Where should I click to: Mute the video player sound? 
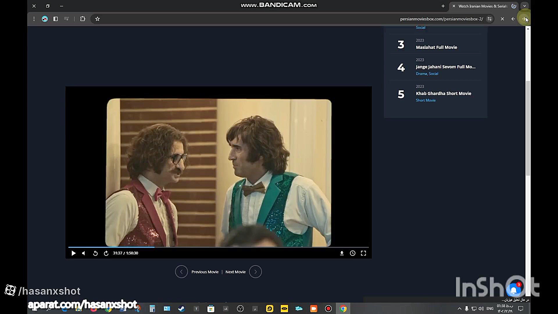pos(84,253)
